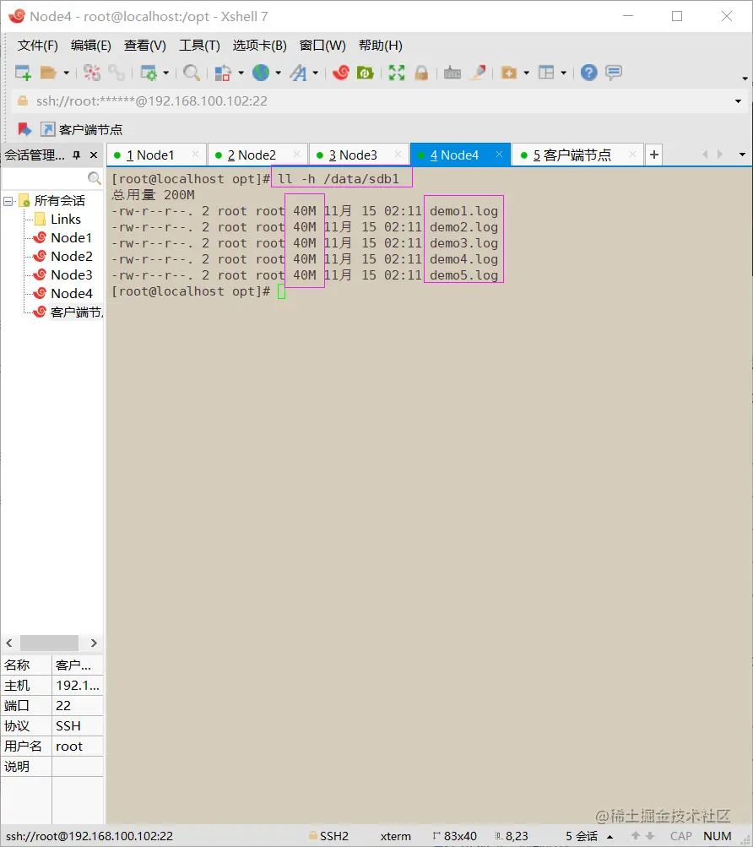Viewport: 753px width, 847px height.
Task: Click the session manager search field
Action: [52, 177]
